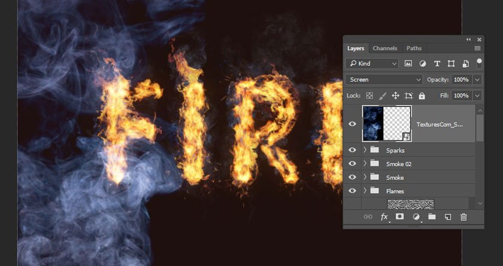Open the Opacity slider arrow
The height and width of the screenshot is (266, 503).
(x=477, y=80)
